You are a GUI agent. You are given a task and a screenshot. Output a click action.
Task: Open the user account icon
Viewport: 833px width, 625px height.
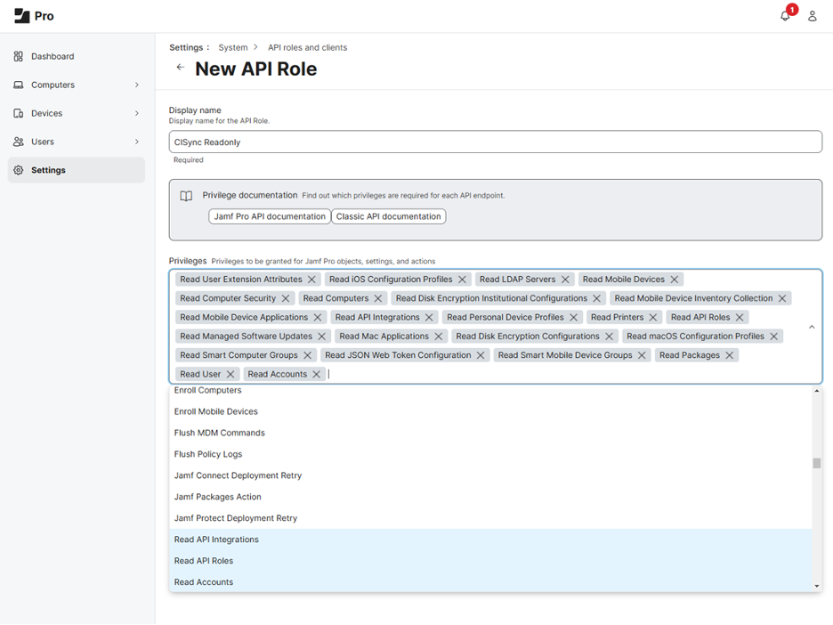coord(813,16)
